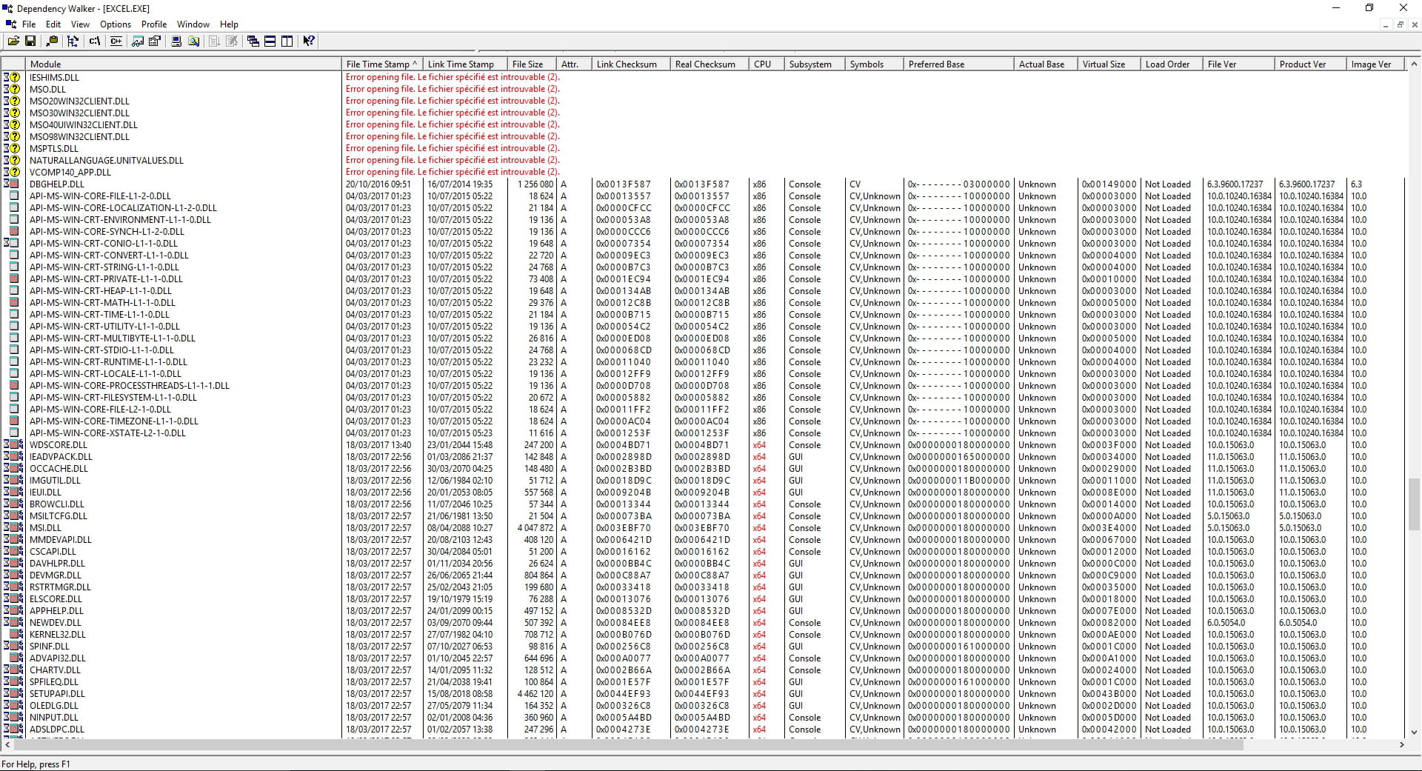Sort by the Image Ver column header
The image size is (1422, 771).
tap(1375, 64)
